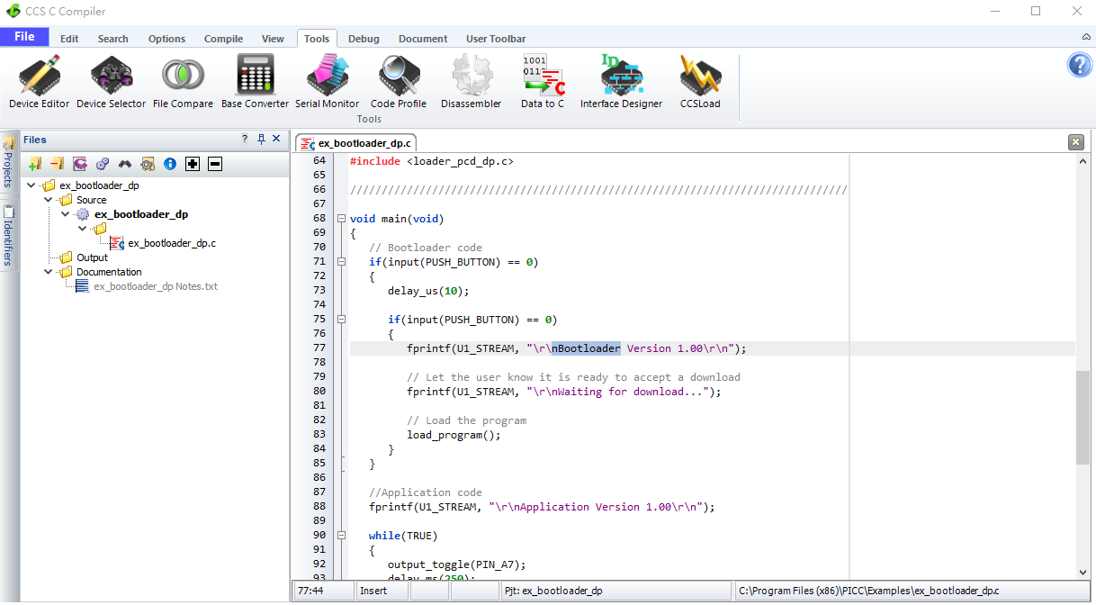Click the purple C icon in Files toolbar
The image size is (1096, 605).
(80, 164)
